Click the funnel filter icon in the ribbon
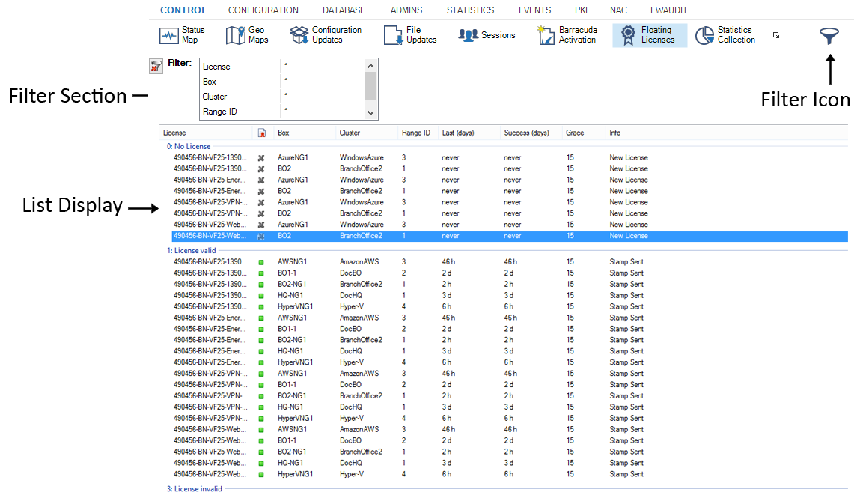 click(x=829, y=36)
